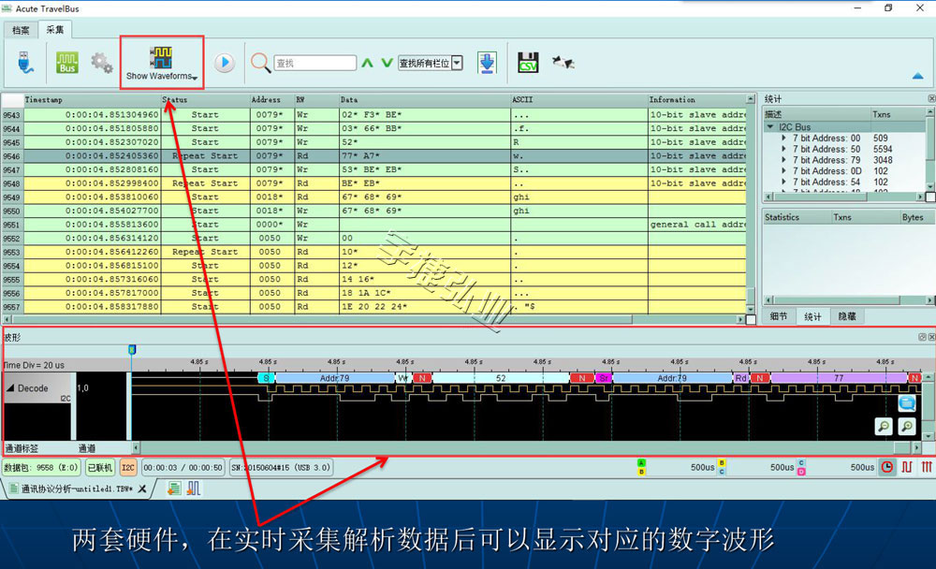Go to previous match with green up arrow
This screenshot has height=569, width=936.
click(x=368, y=63)
